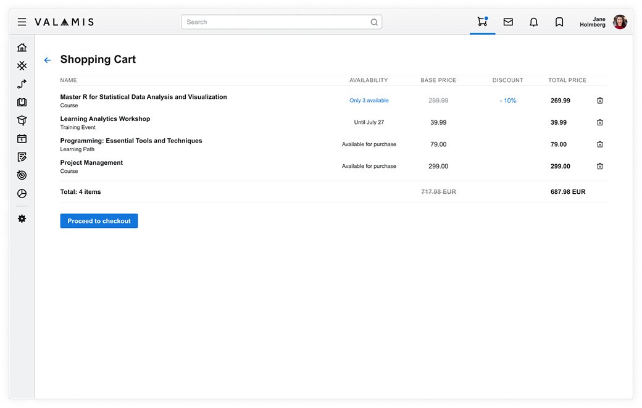Click the Project Management base price 299.00

point(438,166)
